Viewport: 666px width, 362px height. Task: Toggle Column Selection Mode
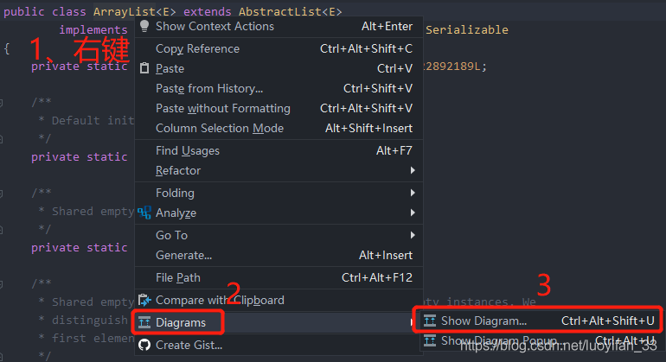pyautogui.click(x=219, y=128)
